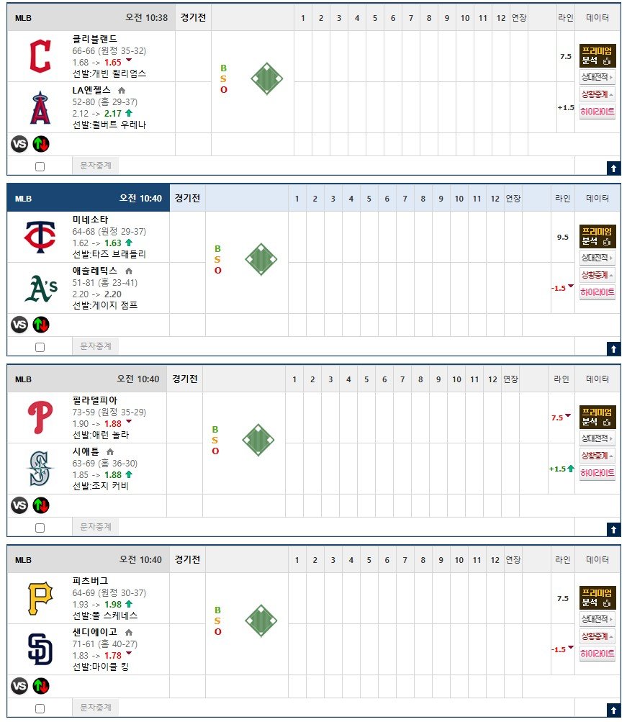Open 하이라이트 for Philadelphia vs Seattle game
Screen dimensions: 627x722
click(x=597, y=473)
